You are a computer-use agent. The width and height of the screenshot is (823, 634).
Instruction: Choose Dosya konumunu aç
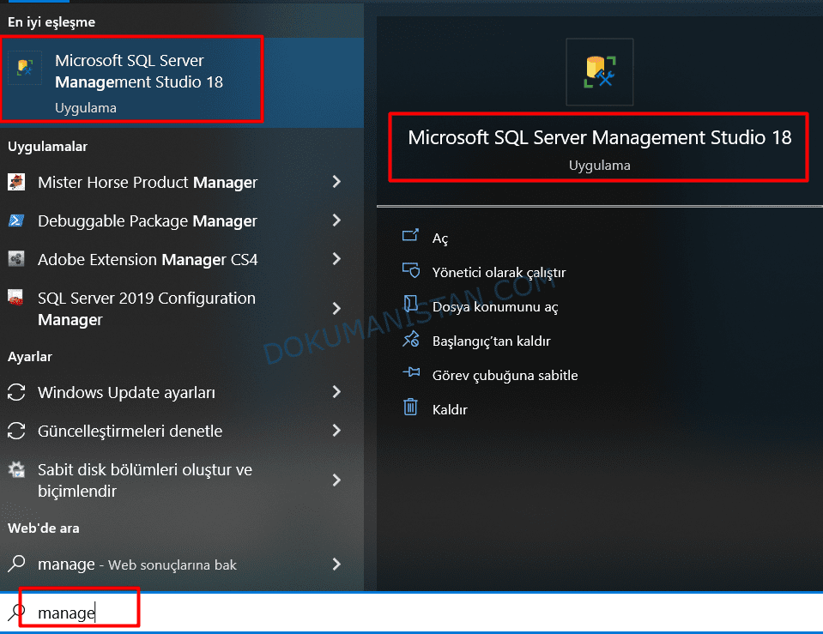[x=495, y=306]
